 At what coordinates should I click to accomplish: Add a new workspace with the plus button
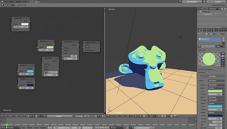point(40,2)
